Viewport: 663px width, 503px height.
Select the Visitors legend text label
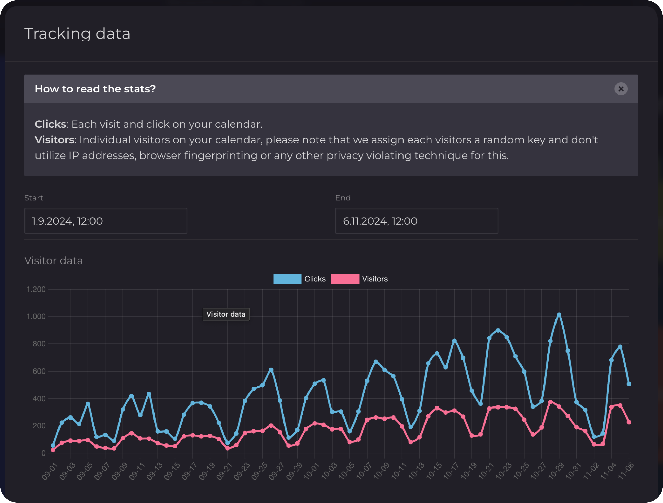click(x=375, y=279)
